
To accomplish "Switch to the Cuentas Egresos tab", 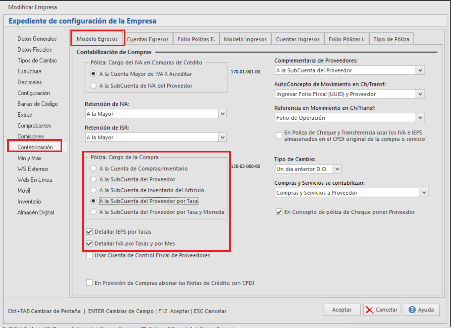I will [x=147, y=39].
